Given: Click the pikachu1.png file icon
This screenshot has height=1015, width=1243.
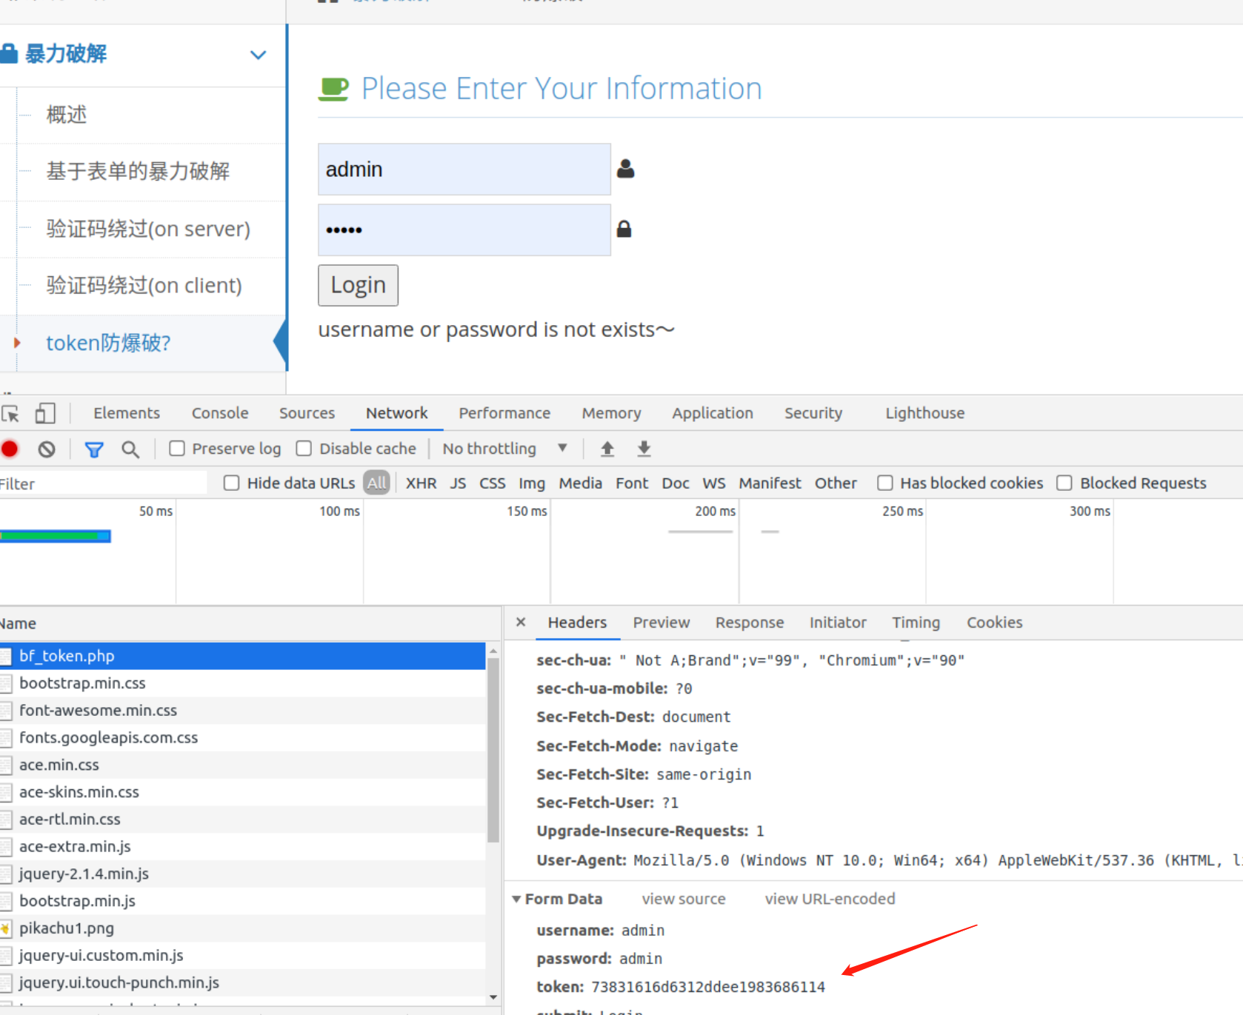Looking at the screenshot, I should [6, 928].
